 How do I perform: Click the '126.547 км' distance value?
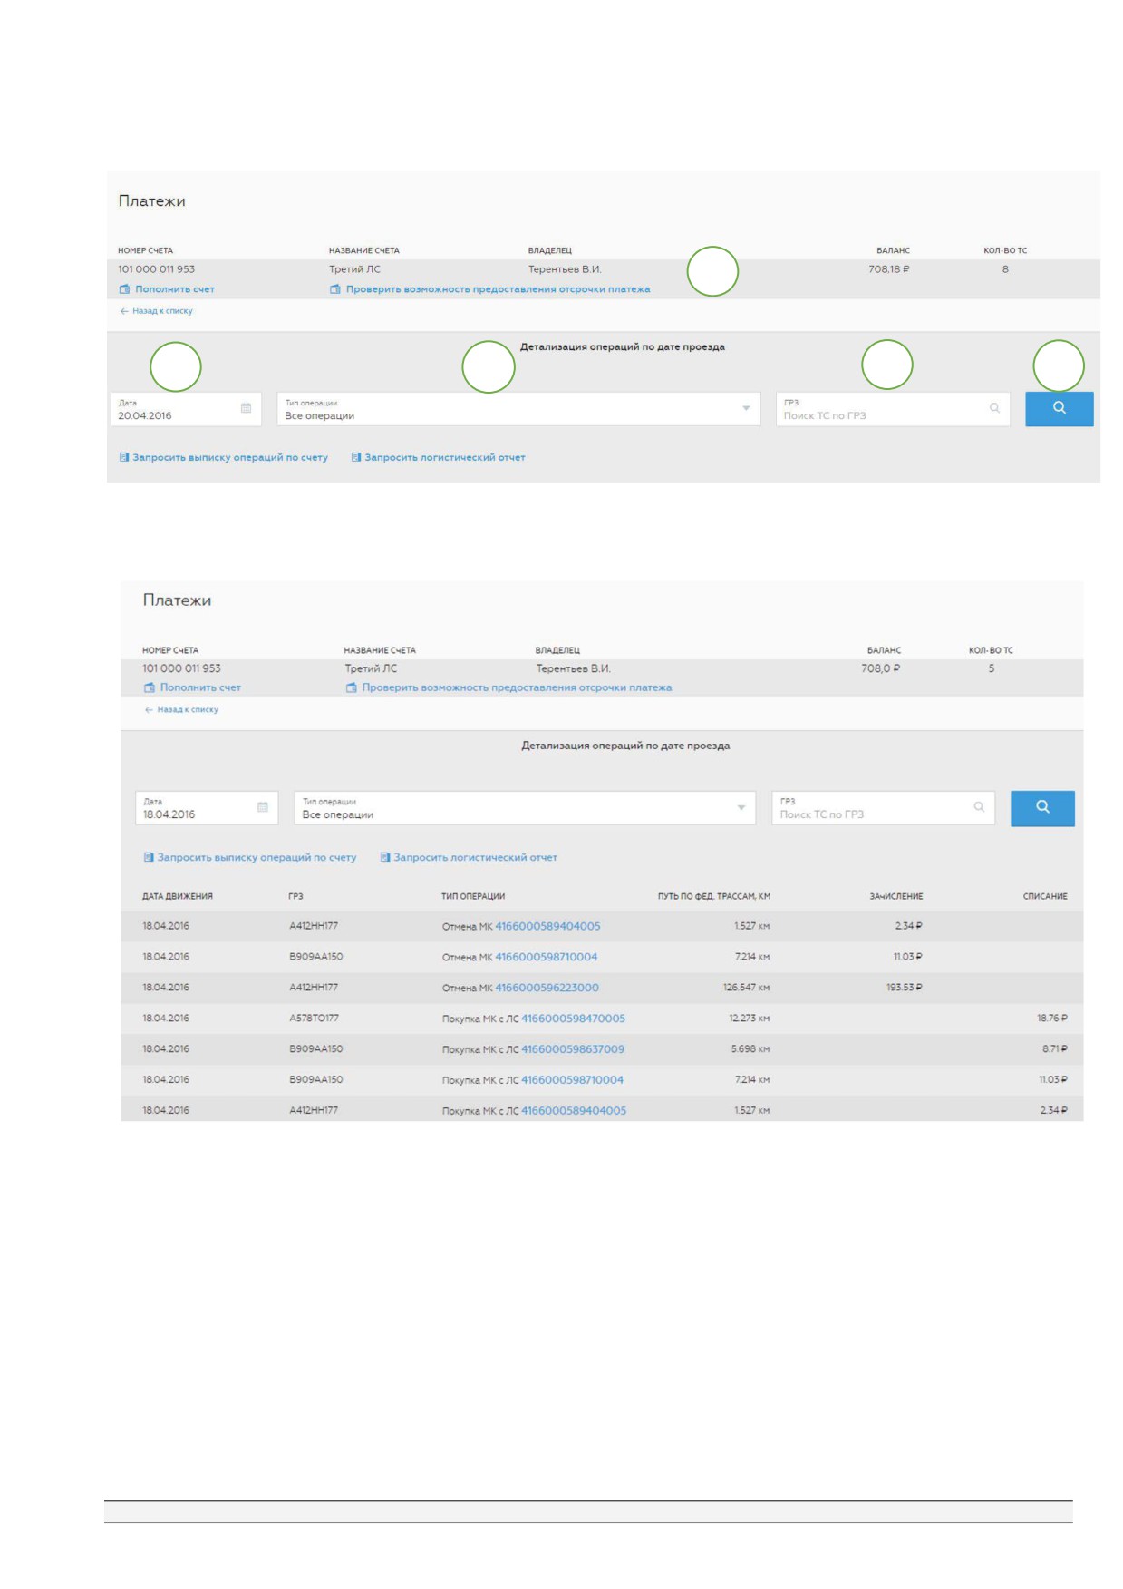pos(746,988)
